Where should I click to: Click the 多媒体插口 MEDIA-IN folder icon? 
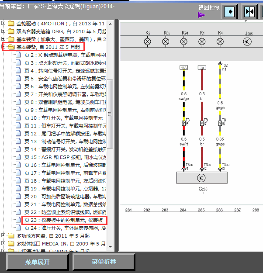click(x=11, y=244)
